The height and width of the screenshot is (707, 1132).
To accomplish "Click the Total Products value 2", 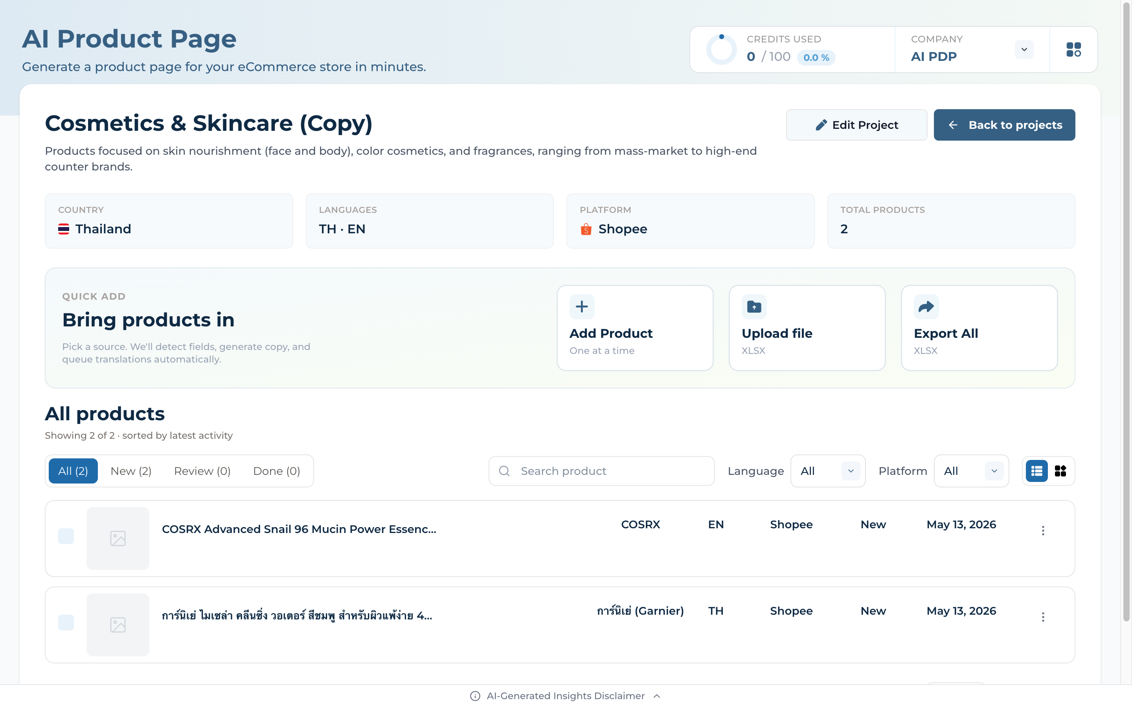I will click(844, 229).
